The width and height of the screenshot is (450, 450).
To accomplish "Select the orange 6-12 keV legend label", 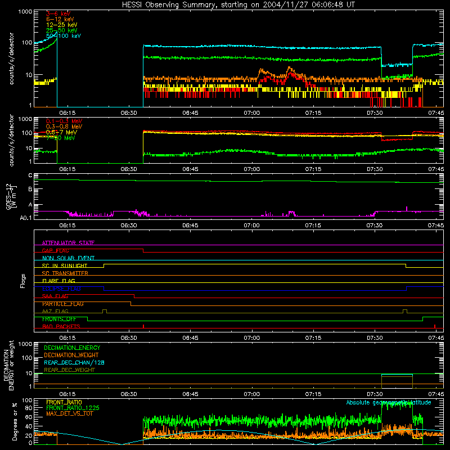I will pyautogui.click(x=60, y=19).
